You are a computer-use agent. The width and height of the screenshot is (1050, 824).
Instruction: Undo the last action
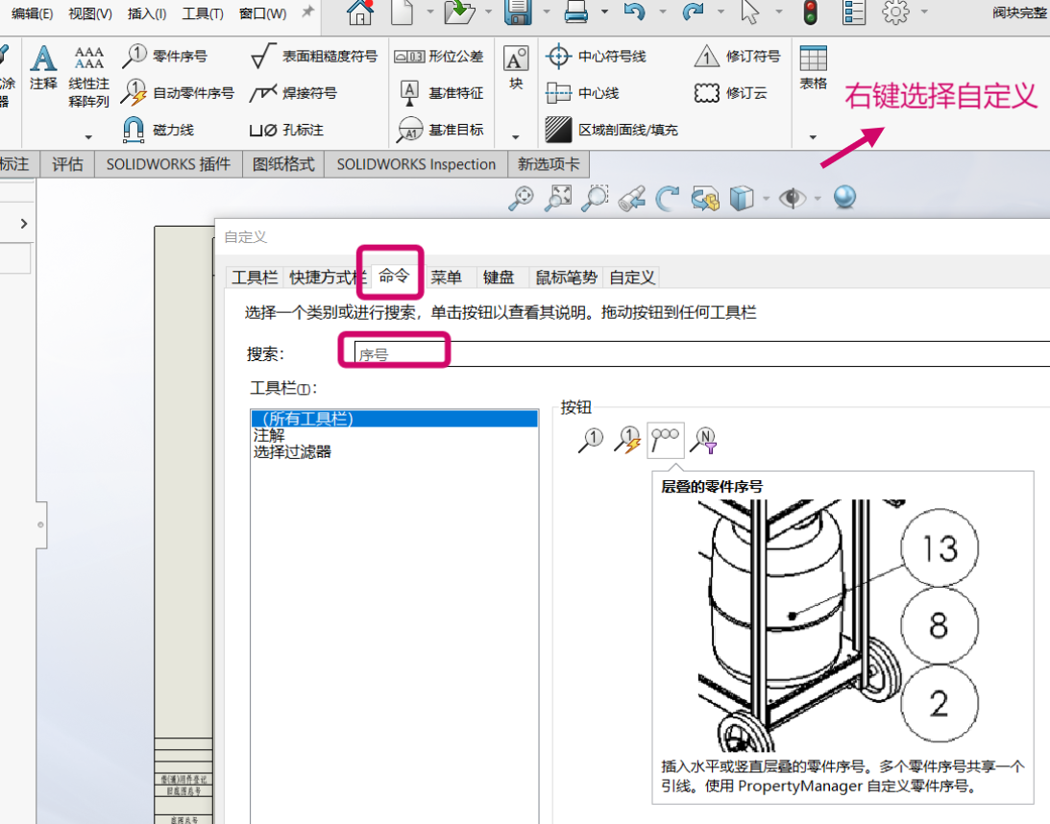pos(634,12)
